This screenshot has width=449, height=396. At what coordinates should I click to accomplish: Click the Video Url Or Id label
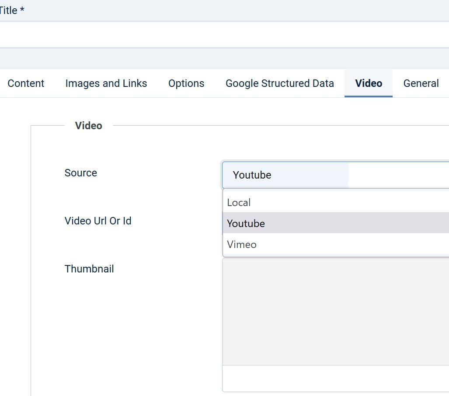point(98,221)
